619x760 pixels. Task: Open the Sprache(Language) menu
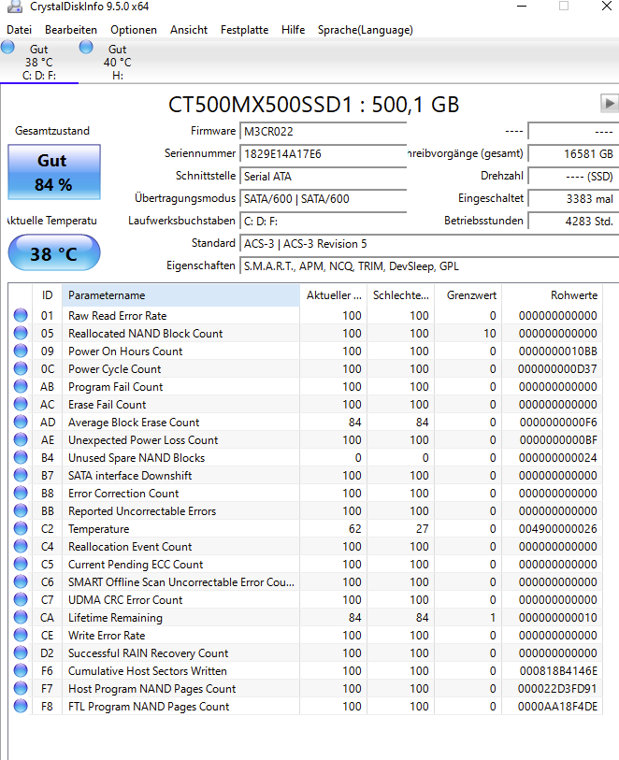tap(365, 30)
